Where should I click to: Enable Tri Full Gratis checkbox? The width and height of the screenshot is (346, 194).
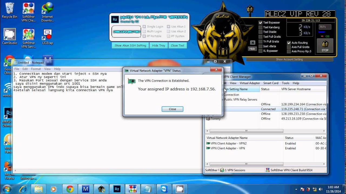point(261,41)
